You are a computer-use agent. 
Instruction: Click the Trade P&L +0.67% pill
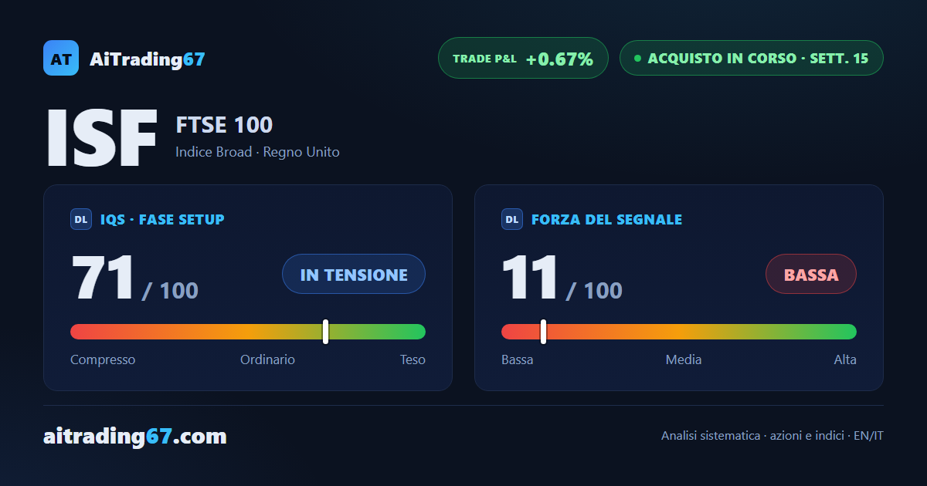click(523, 58)
